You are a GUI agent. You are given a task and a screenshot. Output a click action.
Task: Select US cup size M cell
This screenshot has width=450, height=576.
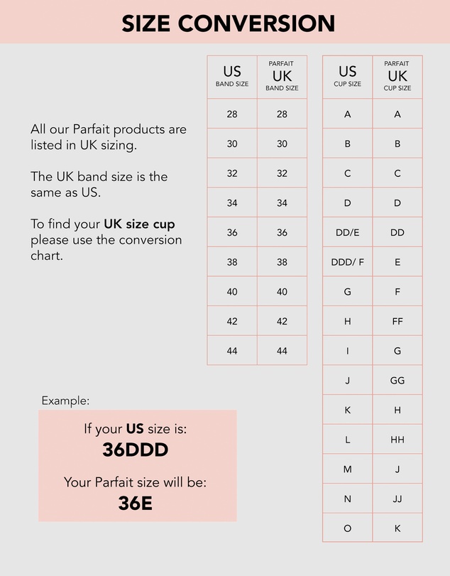pyautogui.click(x=347, y=469)
